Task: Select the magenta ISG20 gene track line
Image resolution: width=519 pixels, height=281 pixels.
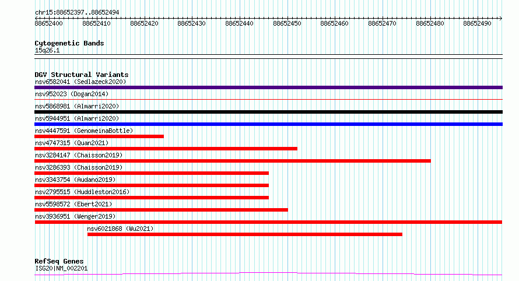Action: coord(268,274)
